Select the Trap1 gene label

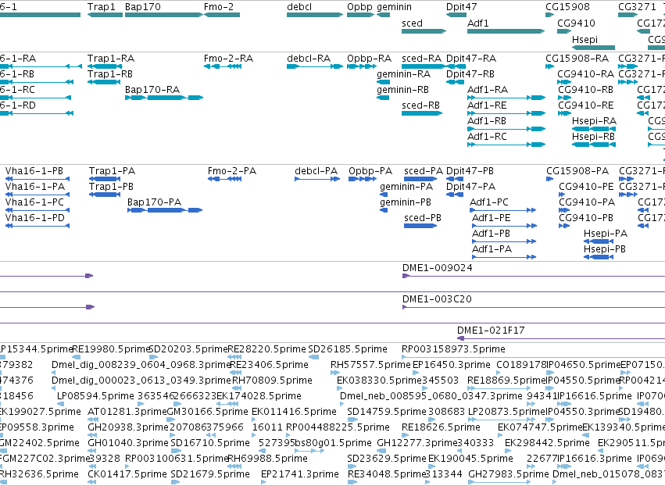pyautogui.click(x=102, y=7)
